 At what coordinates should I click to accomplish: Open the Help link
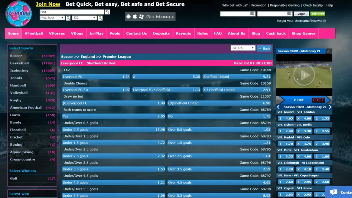(330, 5)
